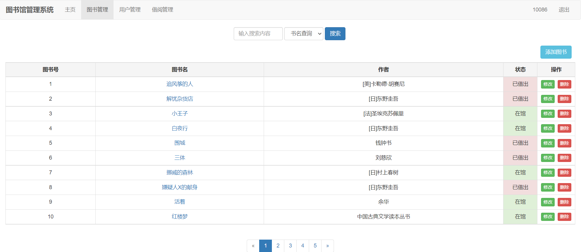Go to next page with » arrow

(x=328, y=246)
